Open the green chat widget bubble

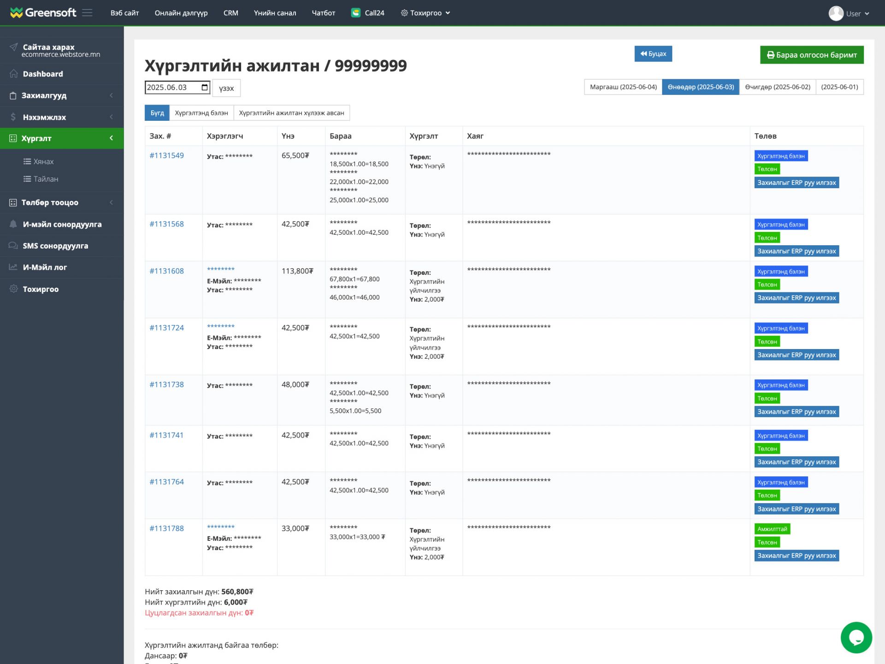tap(856, 638)
